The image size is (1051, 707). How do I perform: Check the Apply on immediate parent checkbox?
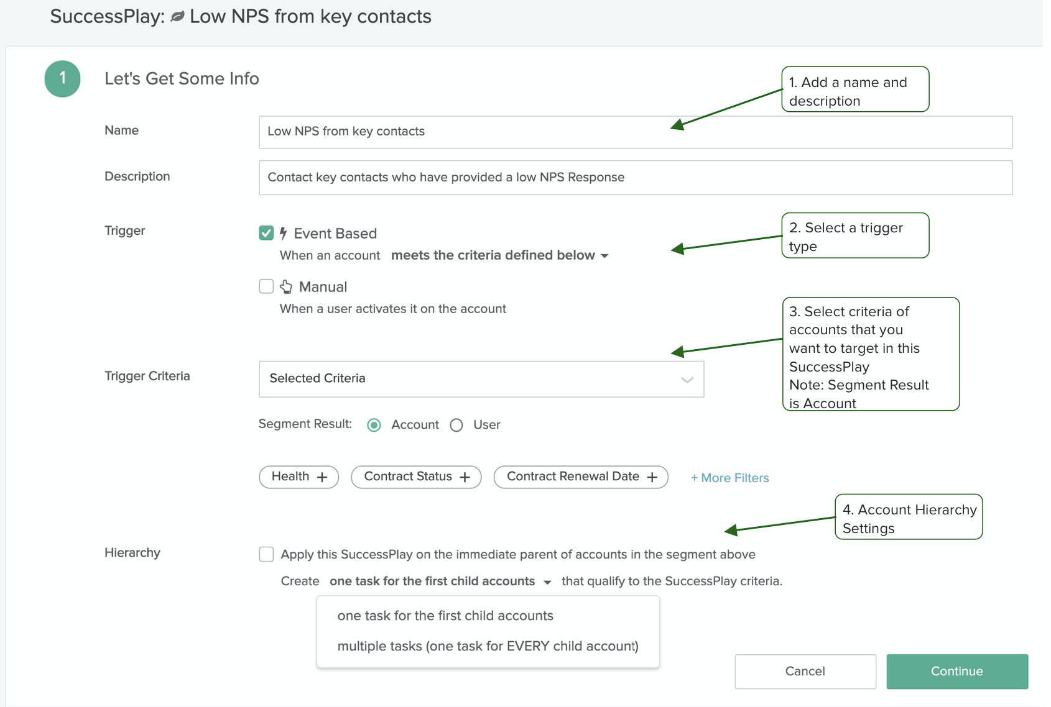[266, 554]
